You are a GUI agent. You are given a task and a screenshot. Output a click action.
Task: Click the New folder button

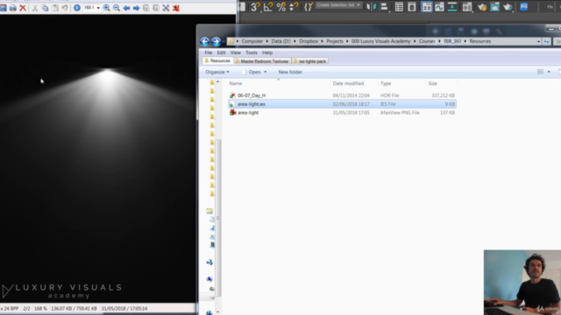(290, 72)
